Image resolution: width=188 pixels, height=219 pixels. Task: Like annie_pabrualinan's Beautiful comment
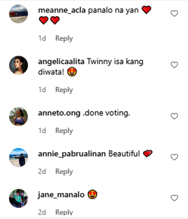(174, 157)
